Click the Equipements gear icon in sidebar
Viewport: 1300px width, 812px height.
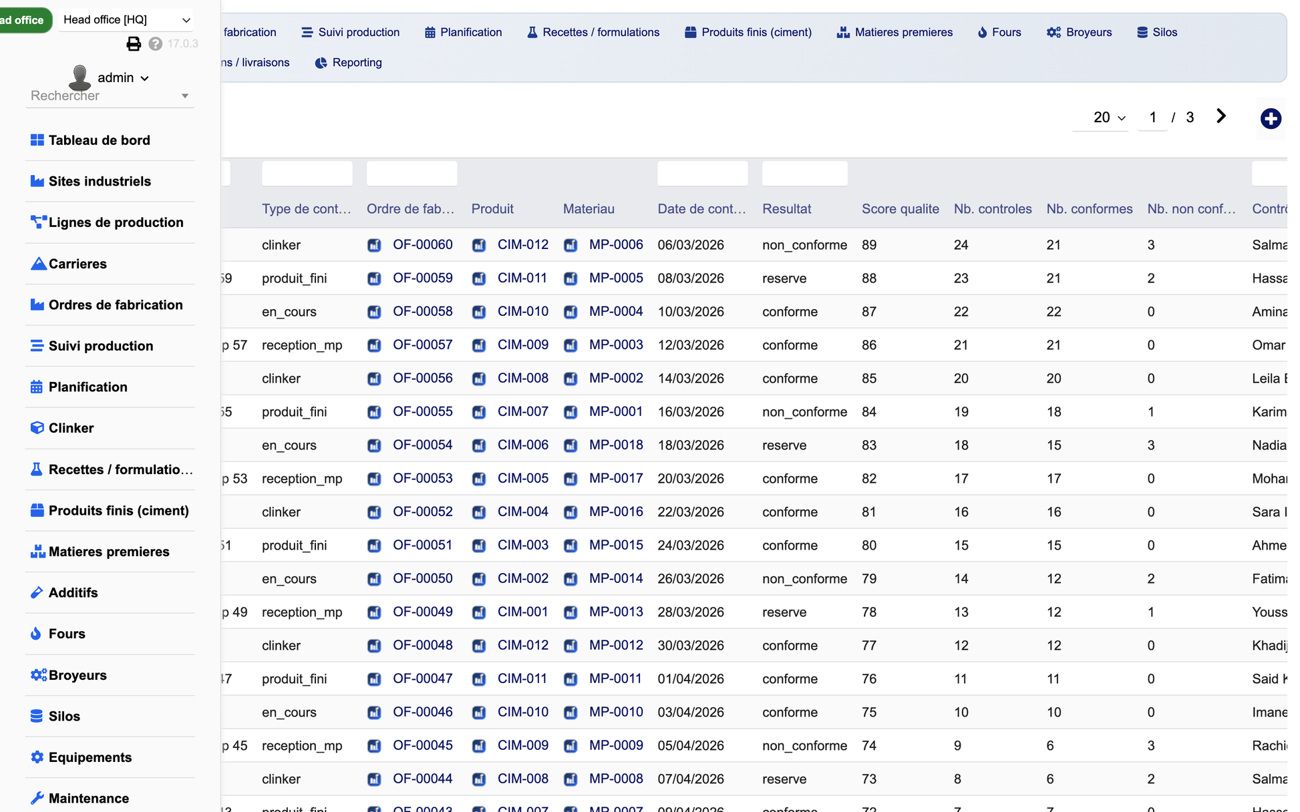click(x=37, y=757)
